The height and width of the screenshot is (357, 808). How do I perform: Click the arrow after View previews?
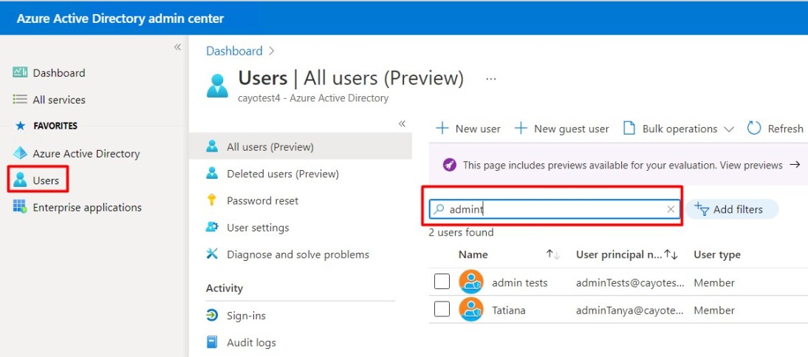(795, 165)
